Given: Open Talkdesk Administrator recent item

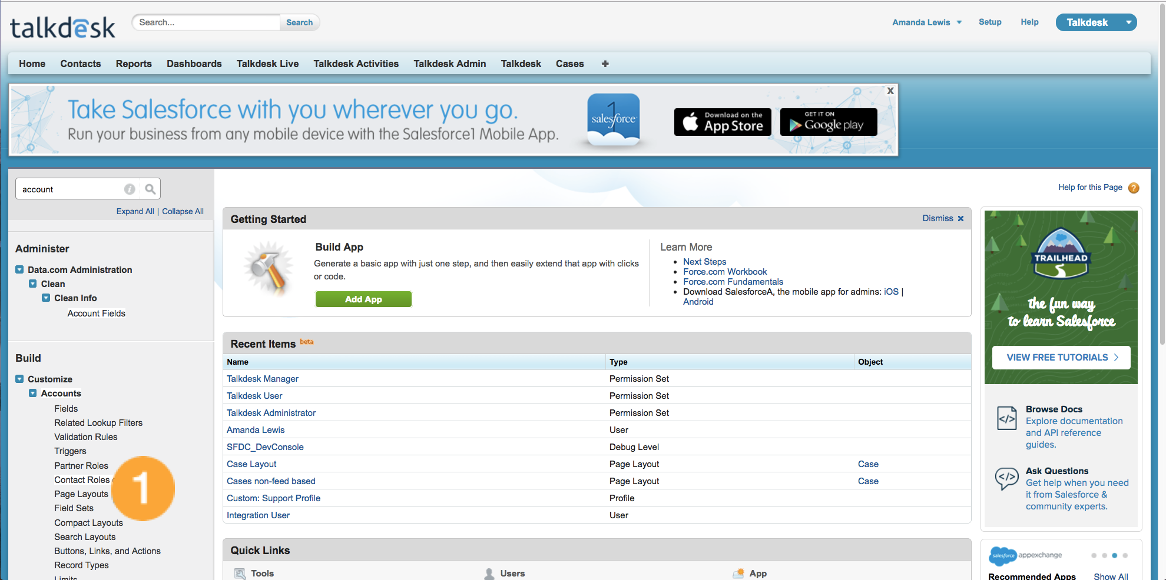Looking at the screenshot, I should (271, 413).
